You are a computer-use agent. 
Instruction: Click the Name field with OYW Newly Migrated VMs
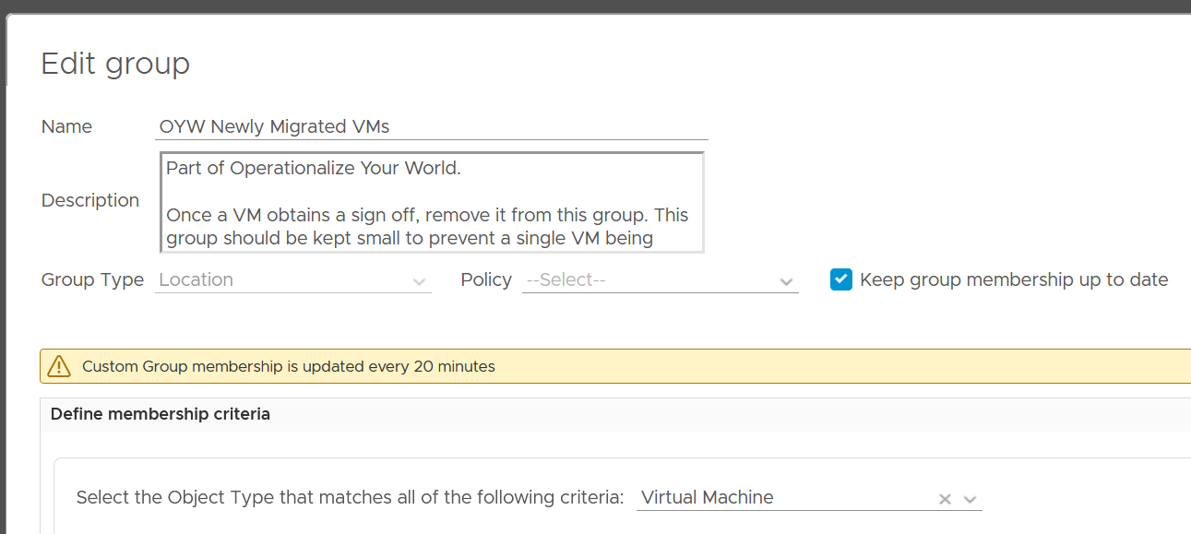pyautogui.click(x=431, y=126)
